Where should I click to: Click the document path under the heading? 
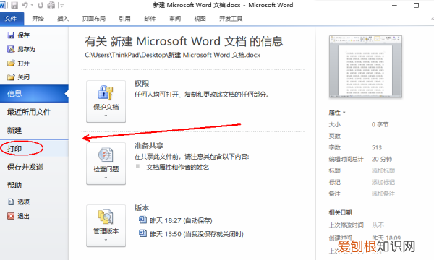(173, 55)
